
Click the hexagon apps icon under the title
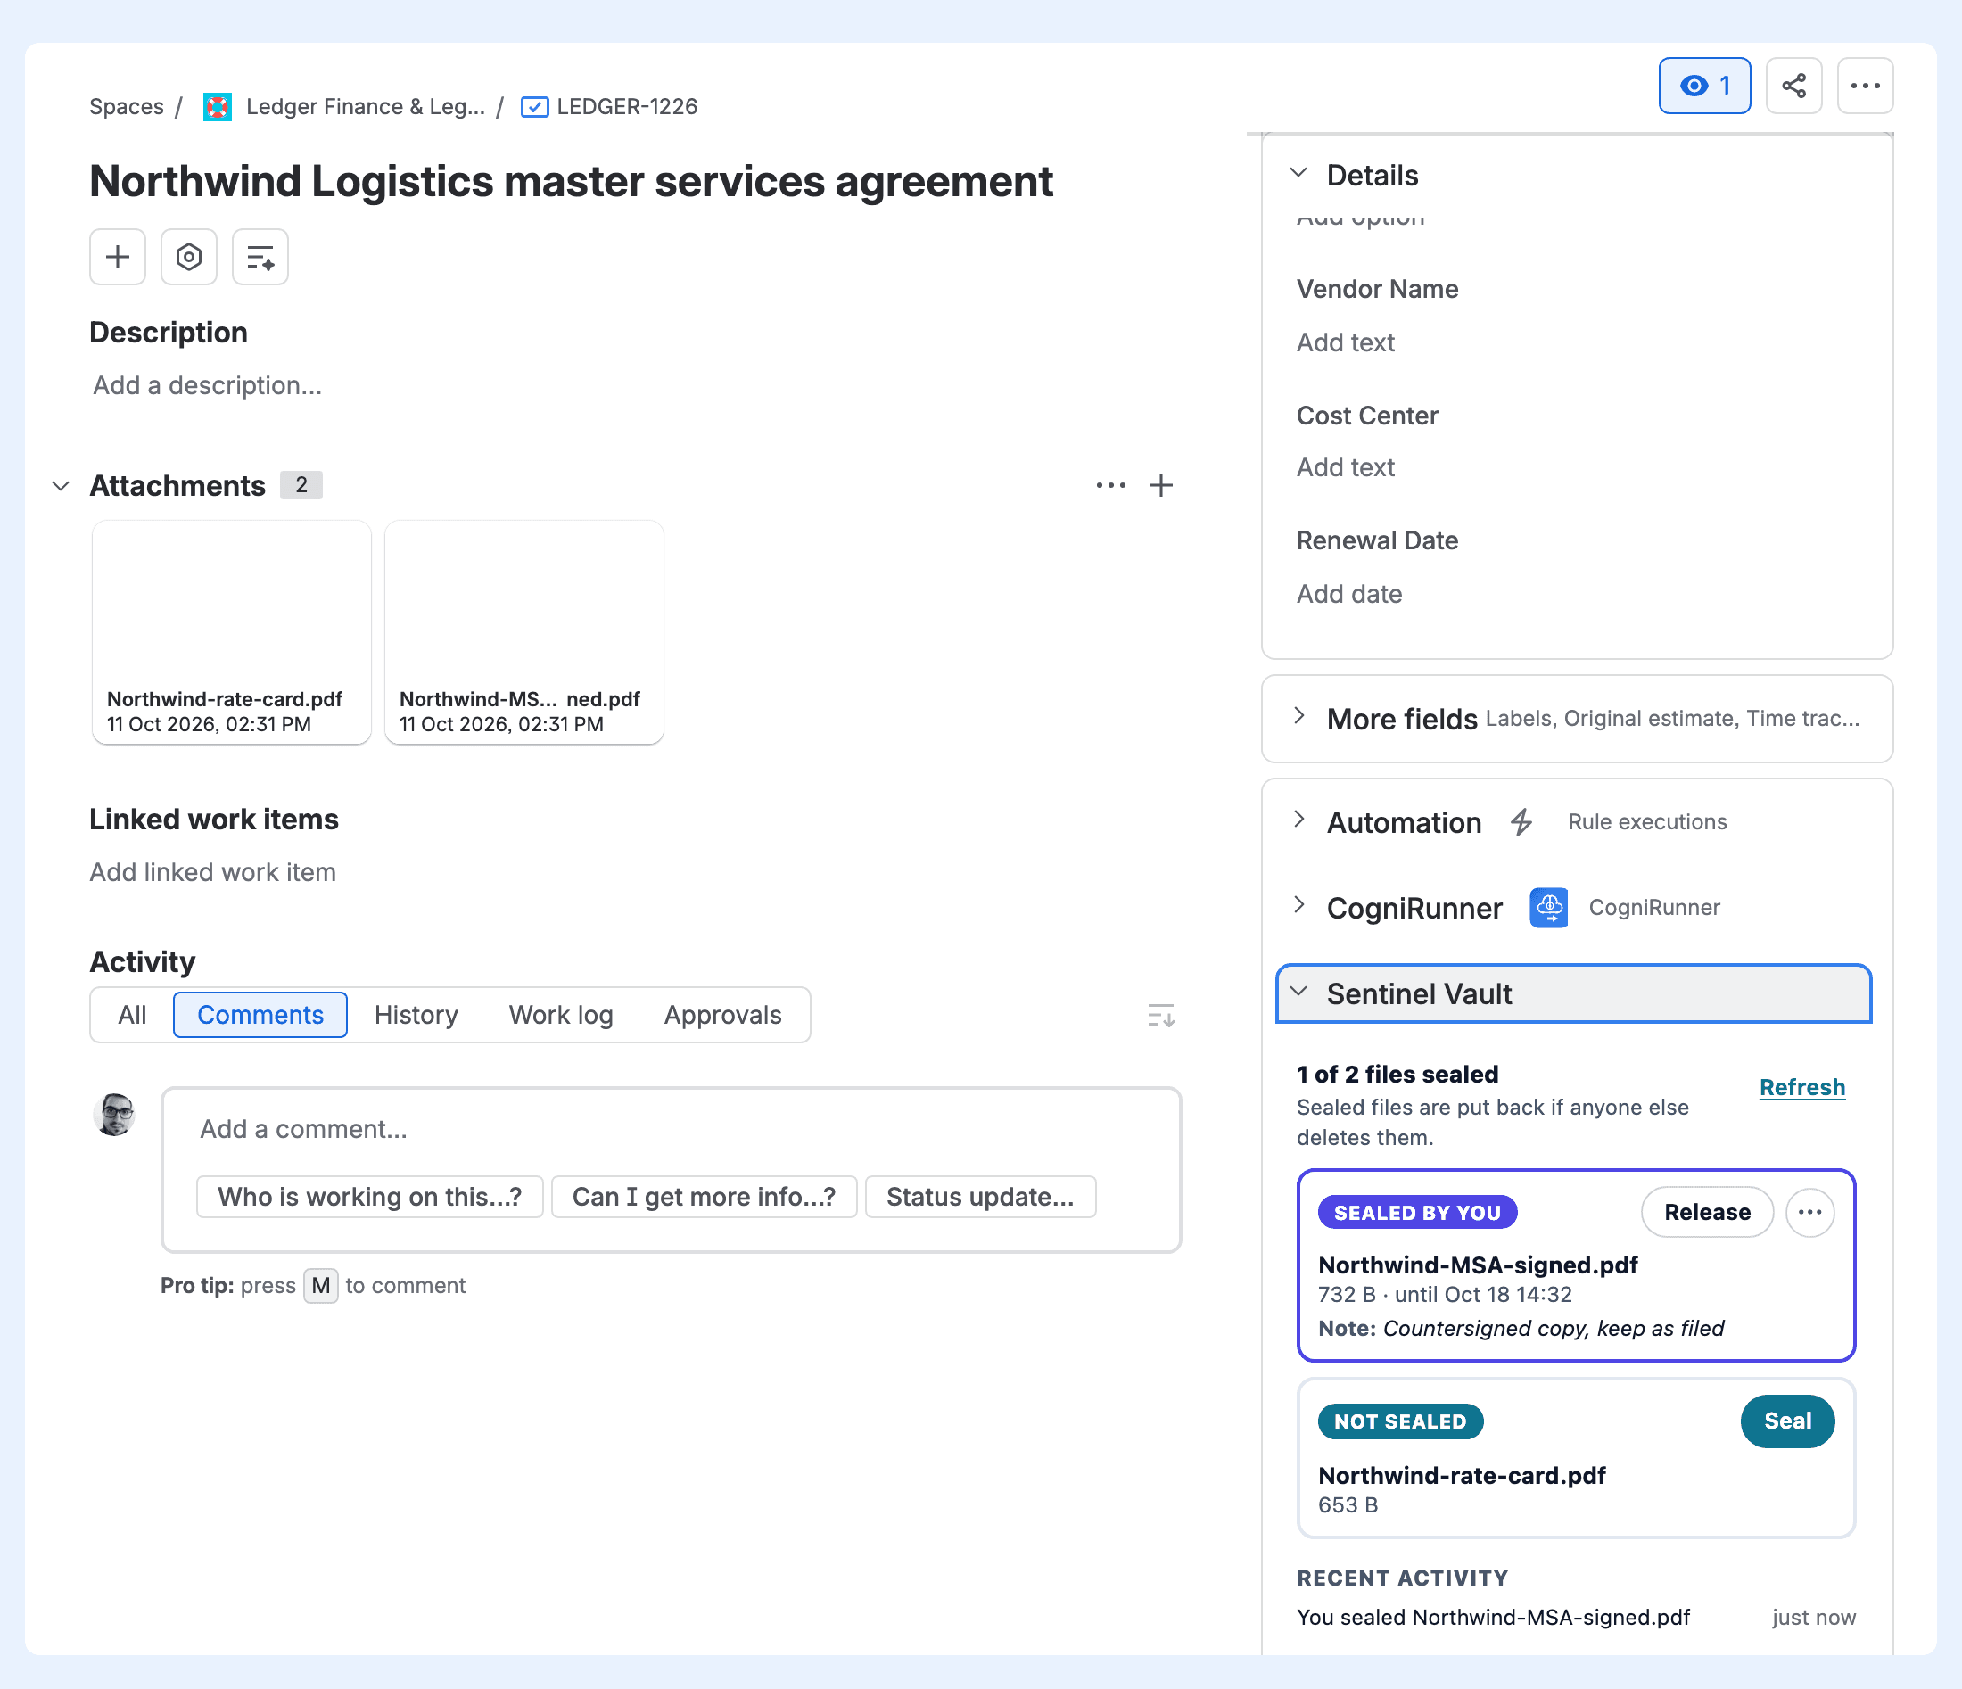point(188,257)
